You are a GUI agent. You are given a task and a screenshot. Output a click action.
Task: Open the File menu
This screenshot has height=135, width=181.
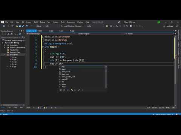click(7, 22)
